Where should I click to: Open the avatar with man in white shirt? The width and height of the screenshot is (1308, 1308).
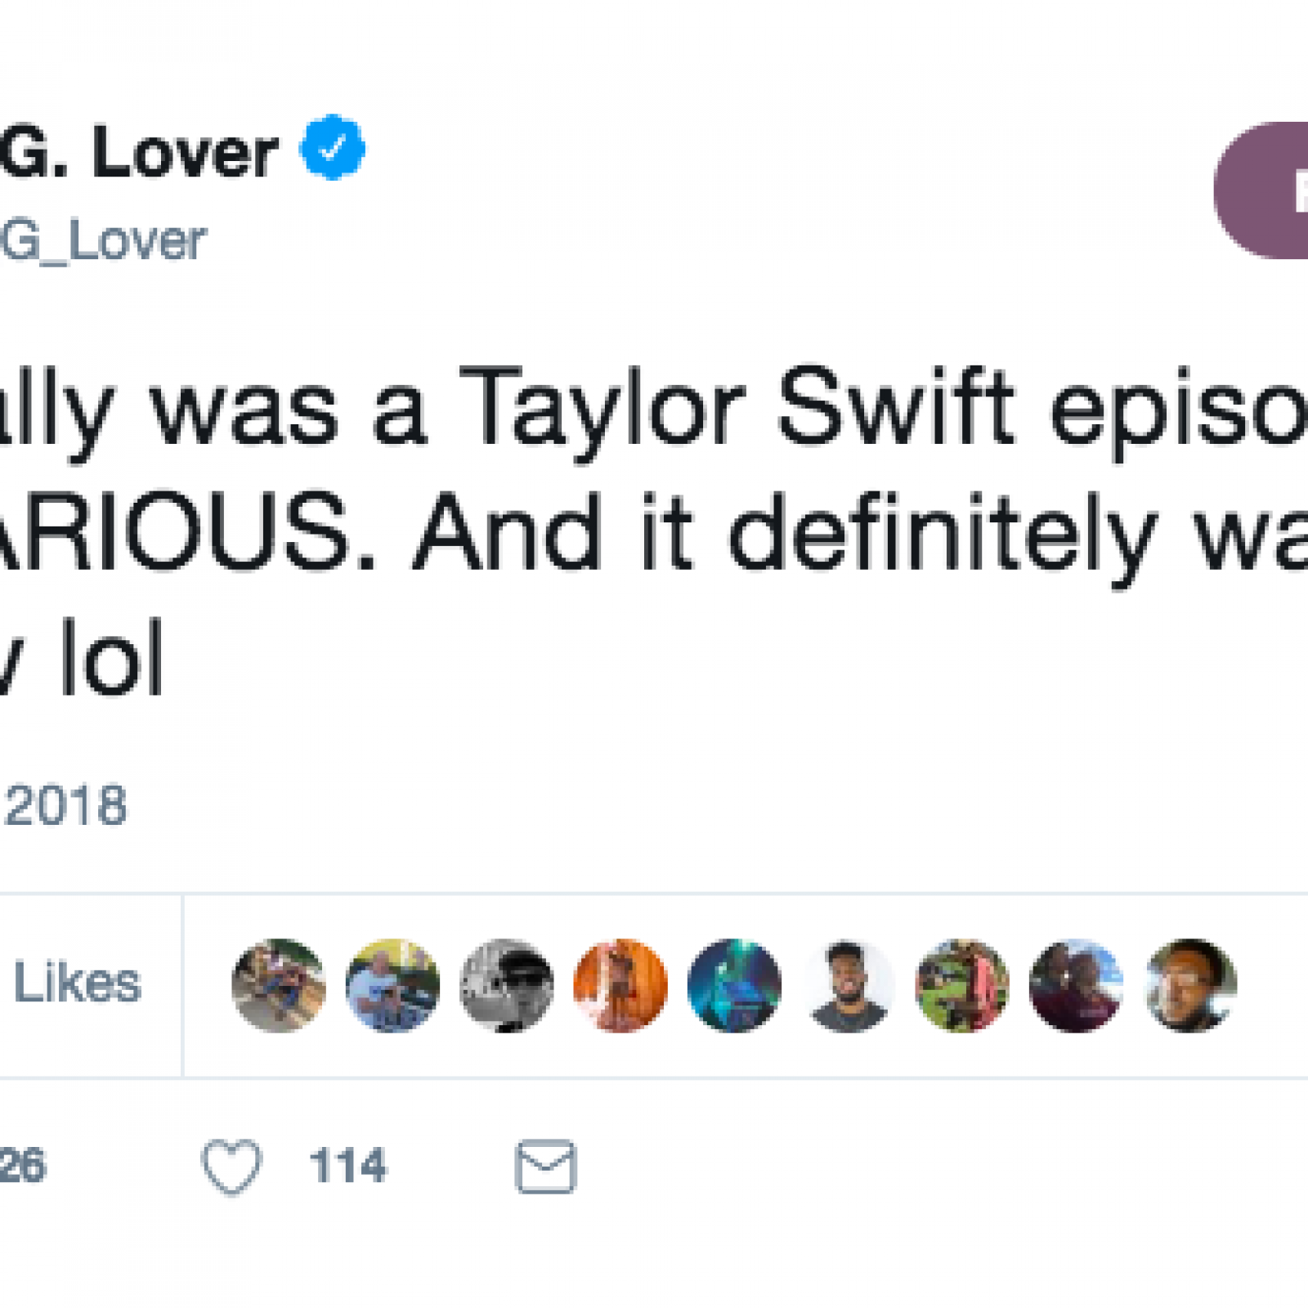[392, 985]
